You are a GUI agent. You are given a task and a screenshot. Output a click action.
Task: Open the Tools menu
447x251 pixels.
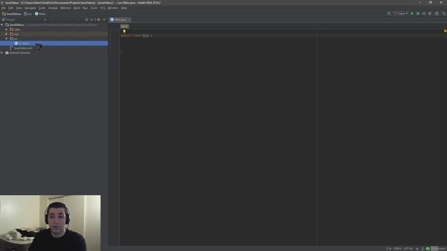pos(94,8)
